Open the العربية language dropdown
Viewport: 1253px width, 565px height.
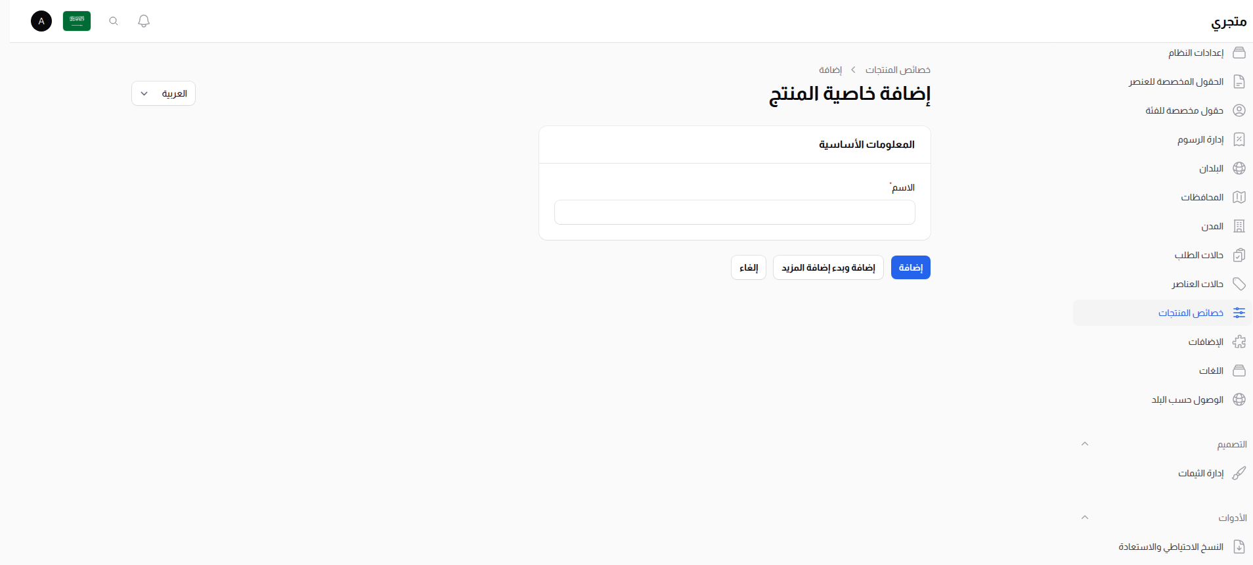[164, 93]
